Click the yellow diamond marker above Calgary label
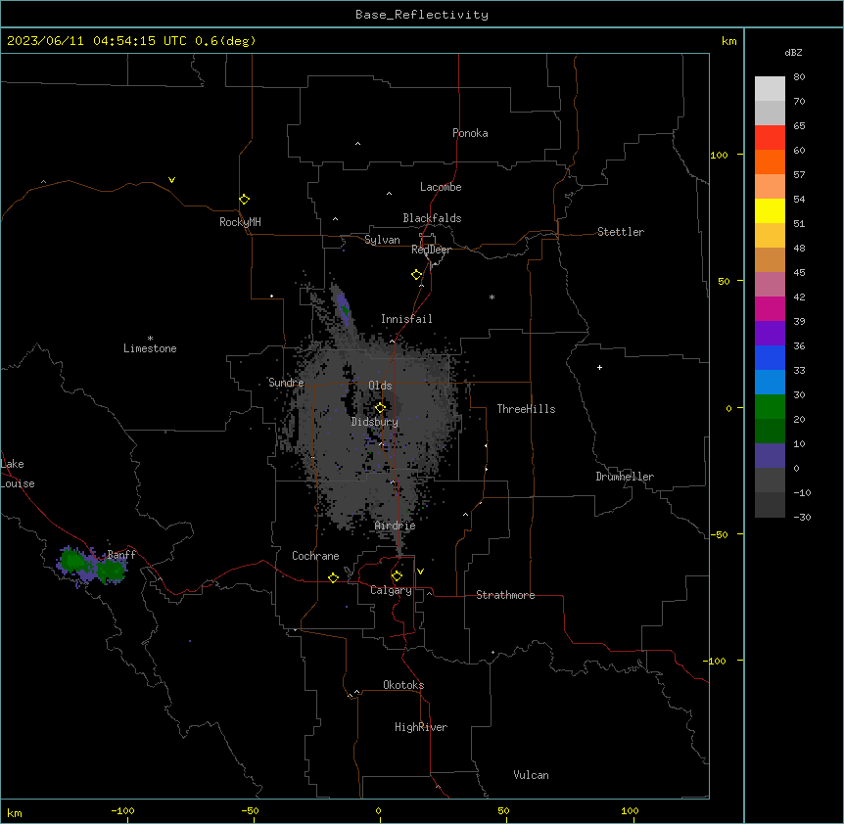This screenshot has width=844, height=824. tap(397, 576)
